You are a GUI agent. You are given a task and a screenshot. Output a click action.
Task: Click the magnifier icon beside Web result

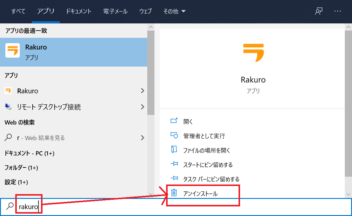pyautogui.click(x=8, y=137)
